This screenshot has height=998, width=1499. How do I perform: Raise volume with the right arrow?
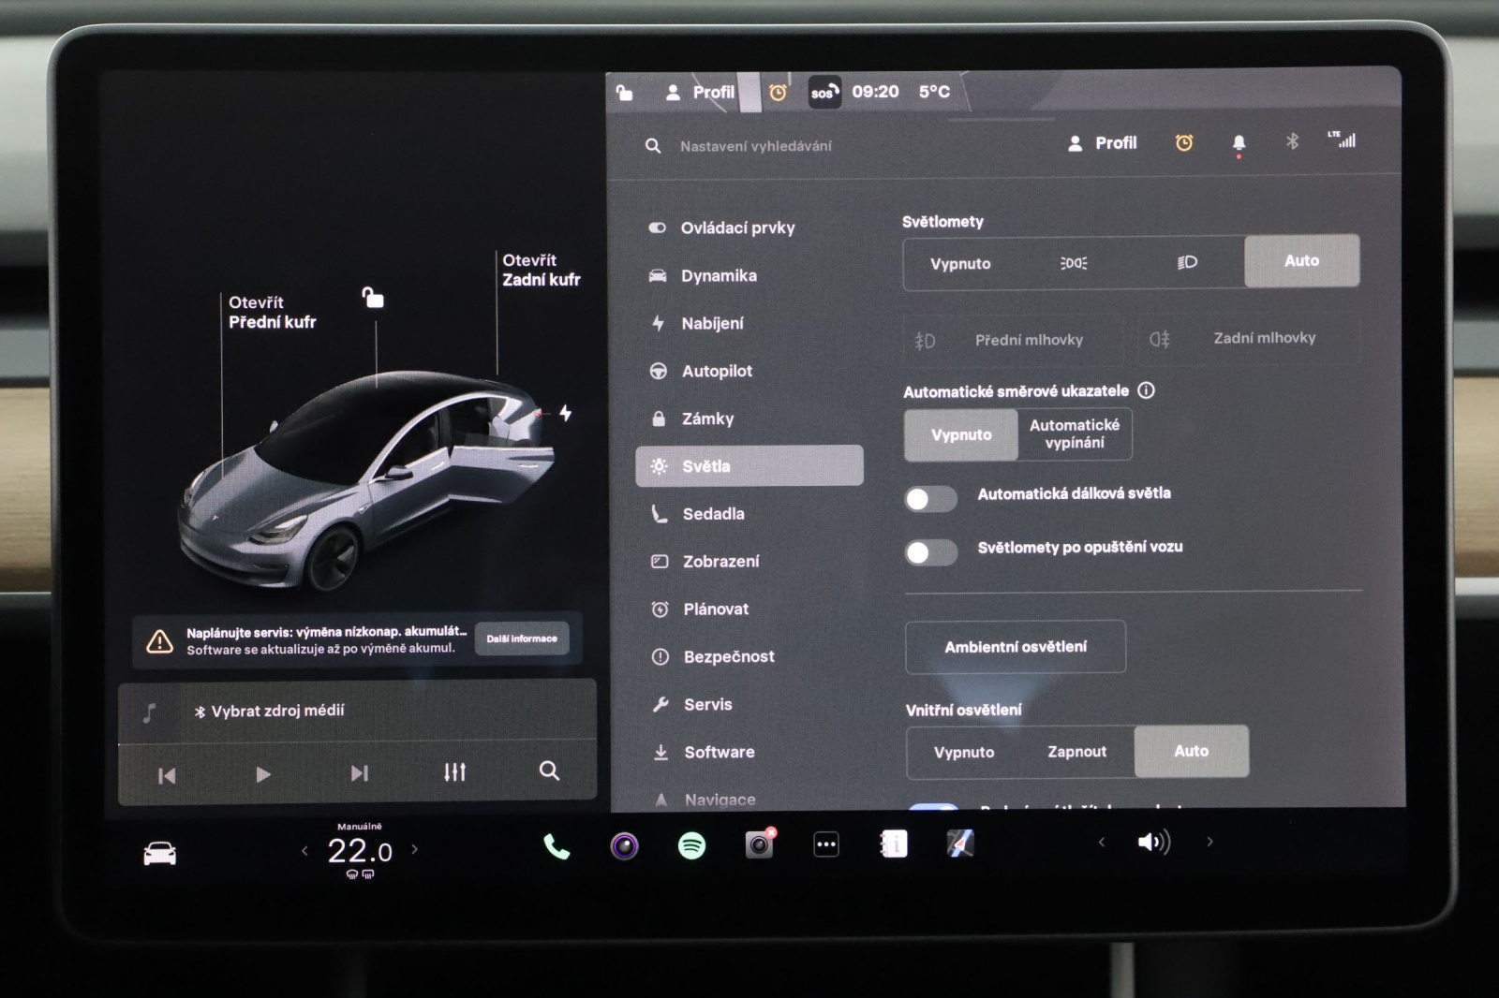click(1210, 842)
